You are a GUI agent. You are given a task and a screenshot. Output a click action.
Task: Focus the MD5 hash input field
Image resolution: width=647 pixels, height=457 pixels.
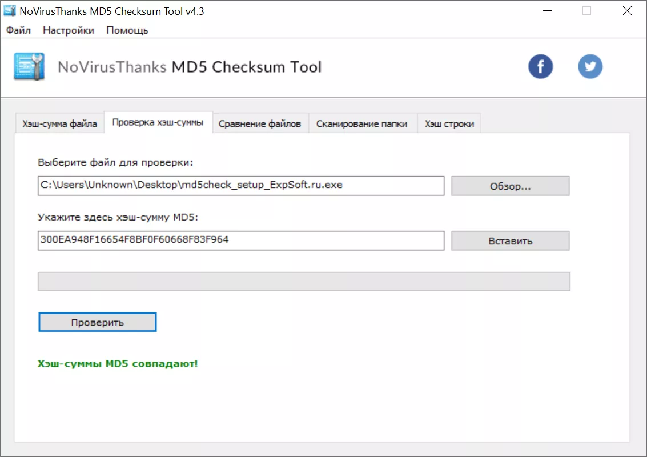(241, 240)
